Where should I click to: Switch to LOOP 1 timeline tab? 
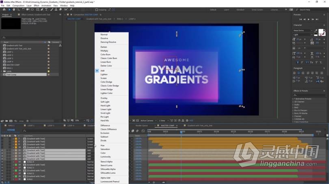click(x=31, y=125)
